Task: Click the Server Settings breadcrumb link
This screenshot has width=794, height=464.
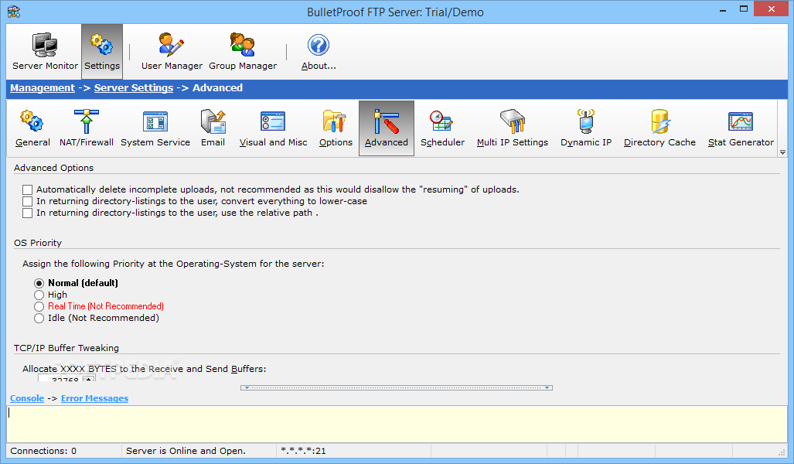Action: pos(134,87)
